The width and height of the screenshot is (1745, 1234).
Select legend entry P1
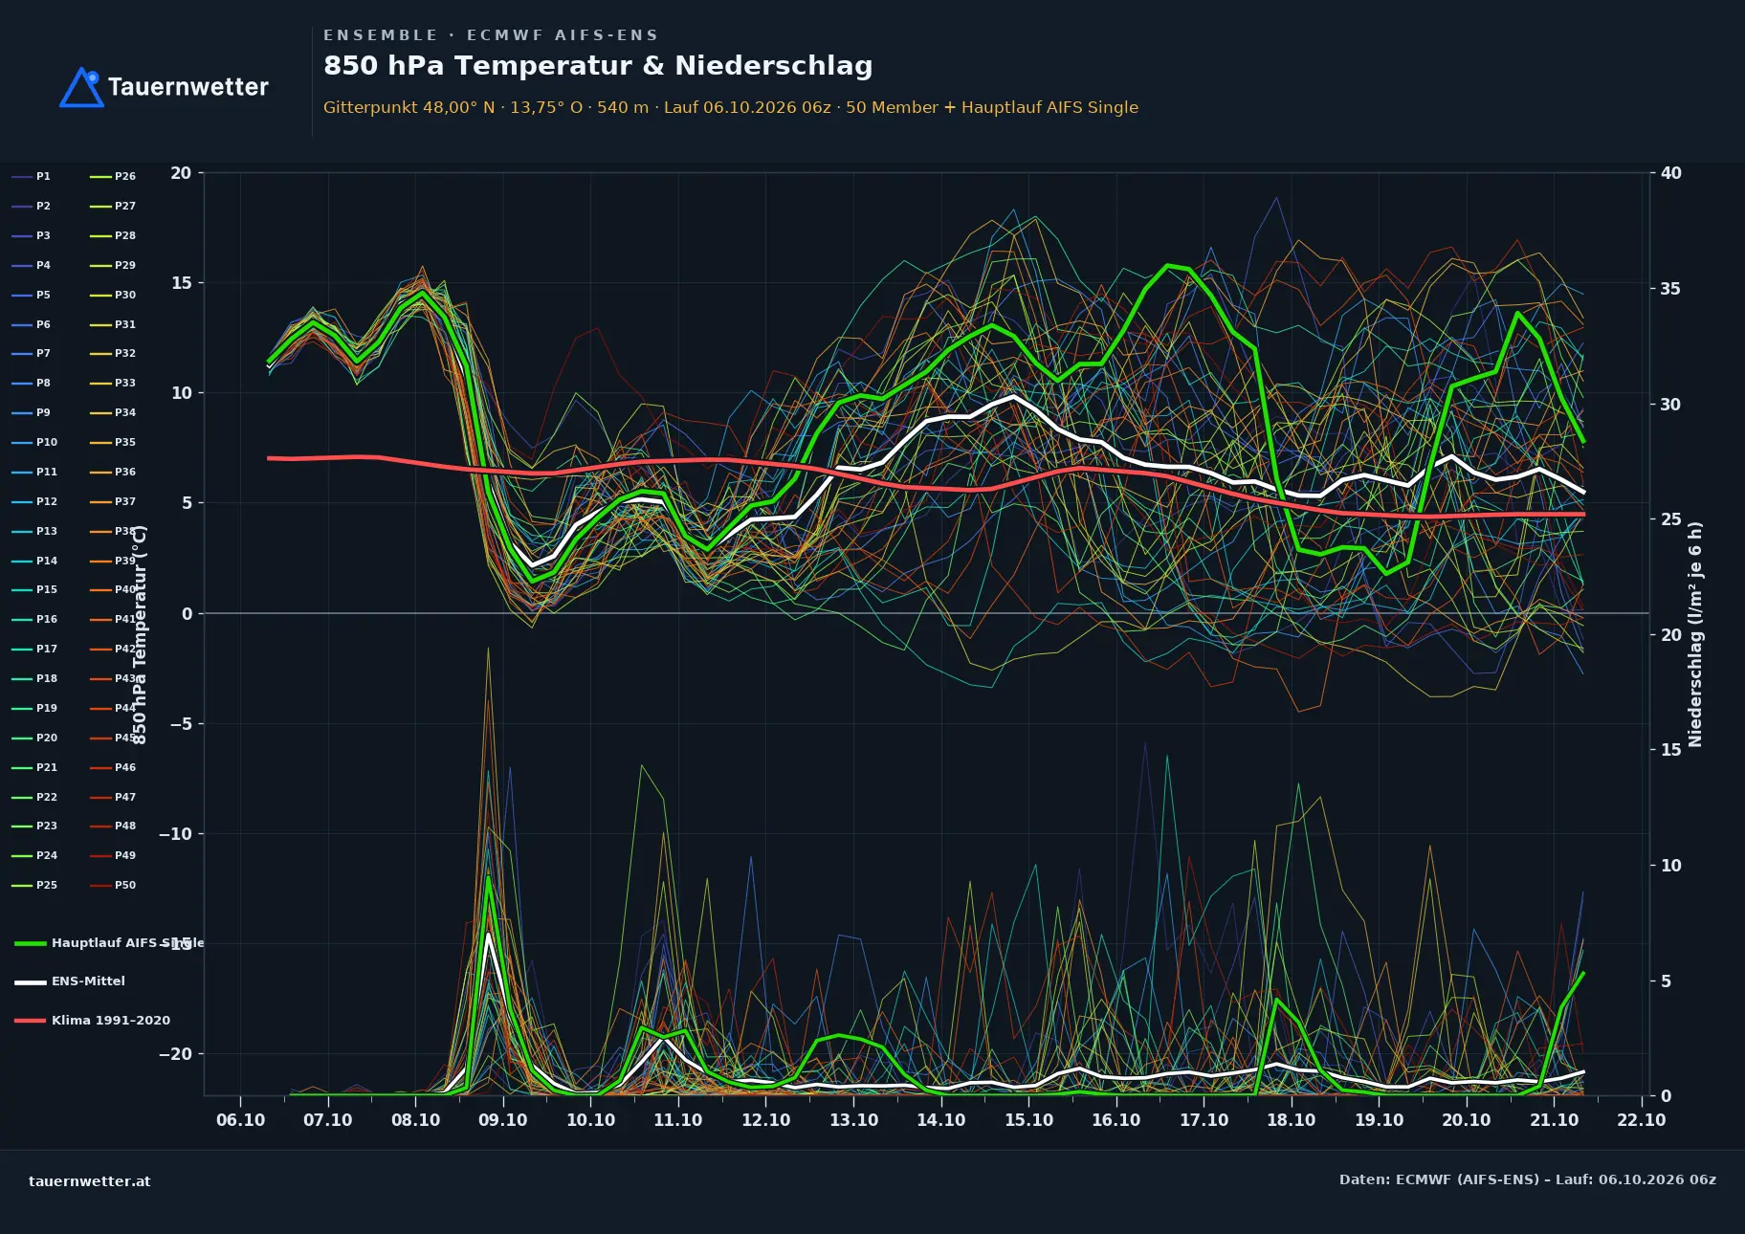[32, 176]
